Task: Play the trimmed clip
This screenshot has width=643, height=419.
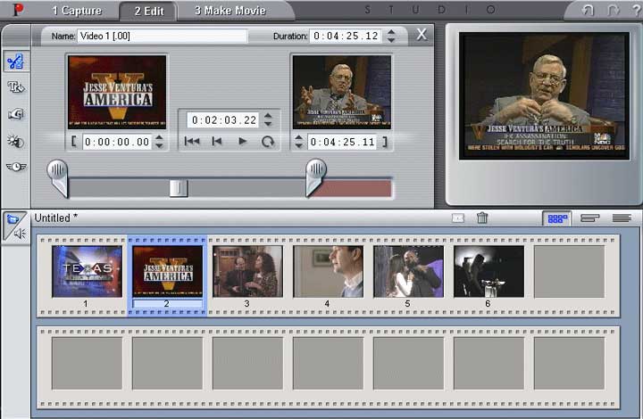Action: 242,141
